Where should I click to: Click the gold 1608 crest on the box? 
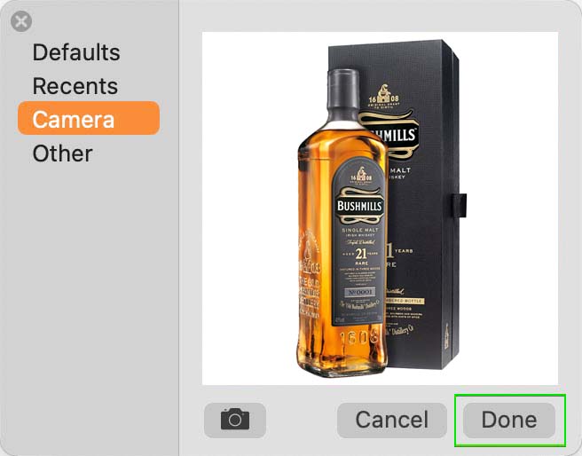pyautogui.click(x=384, y=96)
